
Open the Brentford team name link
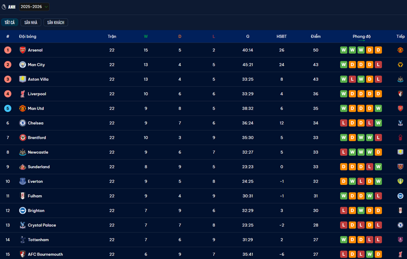(x=37, y=138)
